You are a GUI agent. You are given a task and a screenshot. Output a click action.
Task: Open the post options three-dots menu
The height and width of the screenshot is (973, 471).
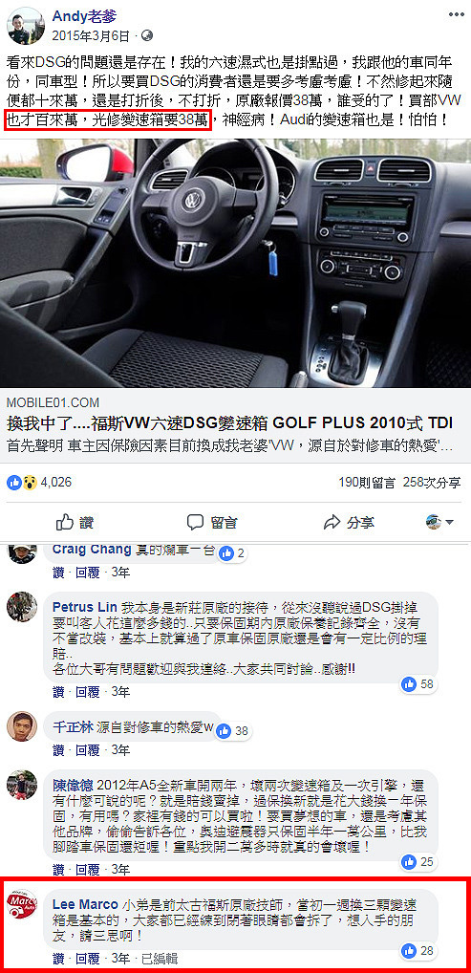tap(456, 14)
